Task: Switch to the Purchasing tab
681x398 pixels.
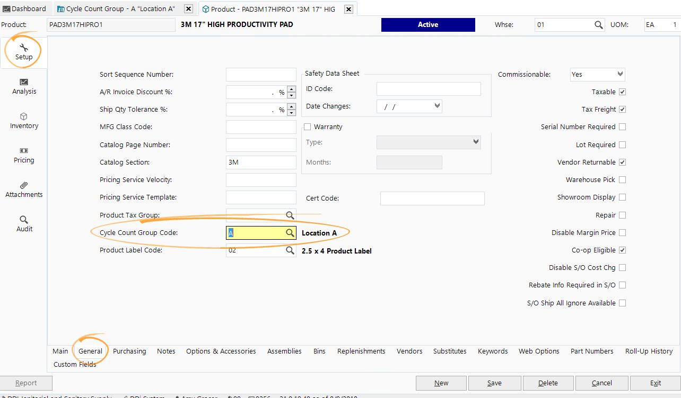Action: point(129,351)
